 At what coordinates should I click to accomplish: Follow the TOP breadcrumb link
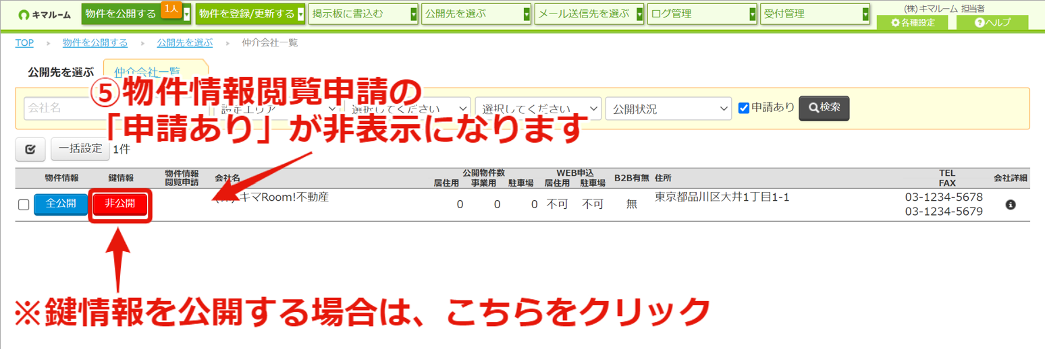[x=24, y=42]
